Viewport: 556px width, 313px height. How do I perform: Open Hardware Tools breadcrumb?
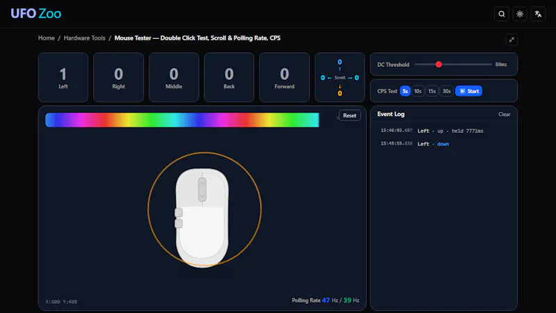pos(84,38)
